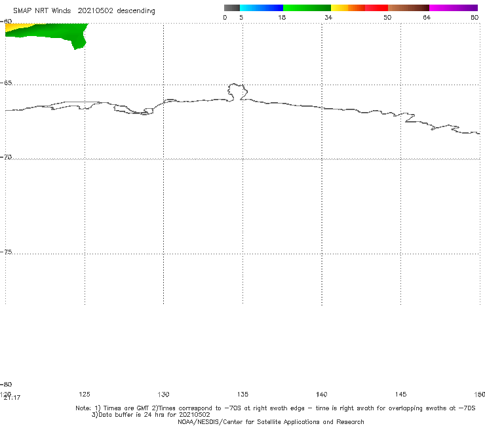Click the word 'descending' in the title
The image size is (485, 426).
(x=136, y=11)
